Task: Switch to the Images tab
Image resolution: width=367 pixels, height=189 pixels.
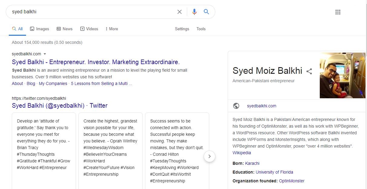Action: click(x=39, y=29)
